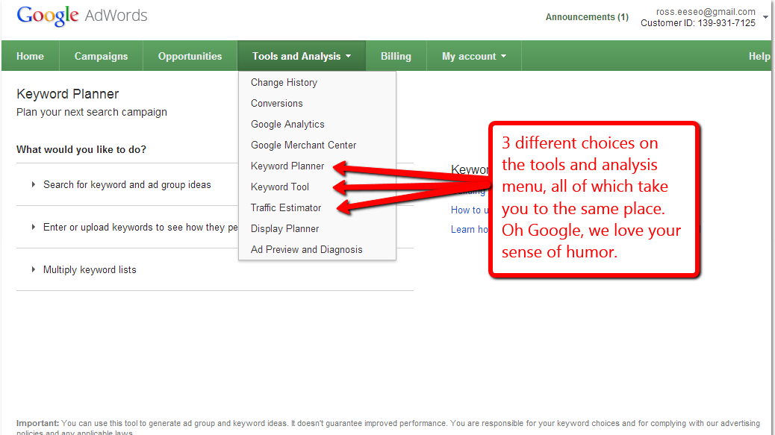Screen dimensions: 775x435
Task: Click the Customer ID 139-931-7125 text
Action: (698, 22)
